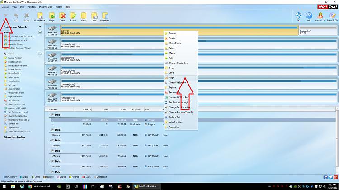Viewport: 339px width, 190px height.
Task: Click the Disk 1 drive icon in disk map
Action: point(52,28)
